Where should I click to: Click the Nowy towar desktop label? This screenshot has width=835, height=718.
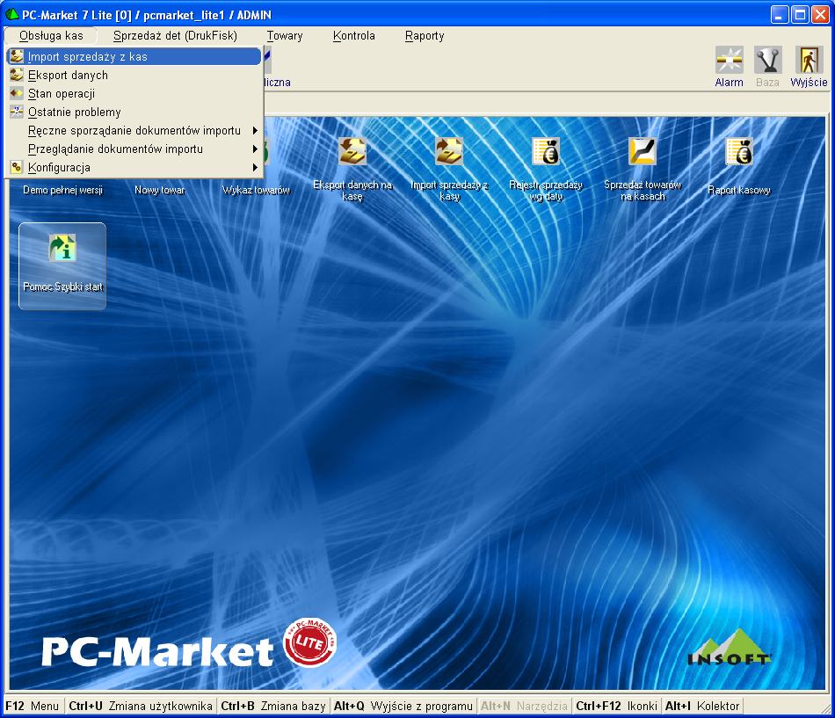coord(160,190)
